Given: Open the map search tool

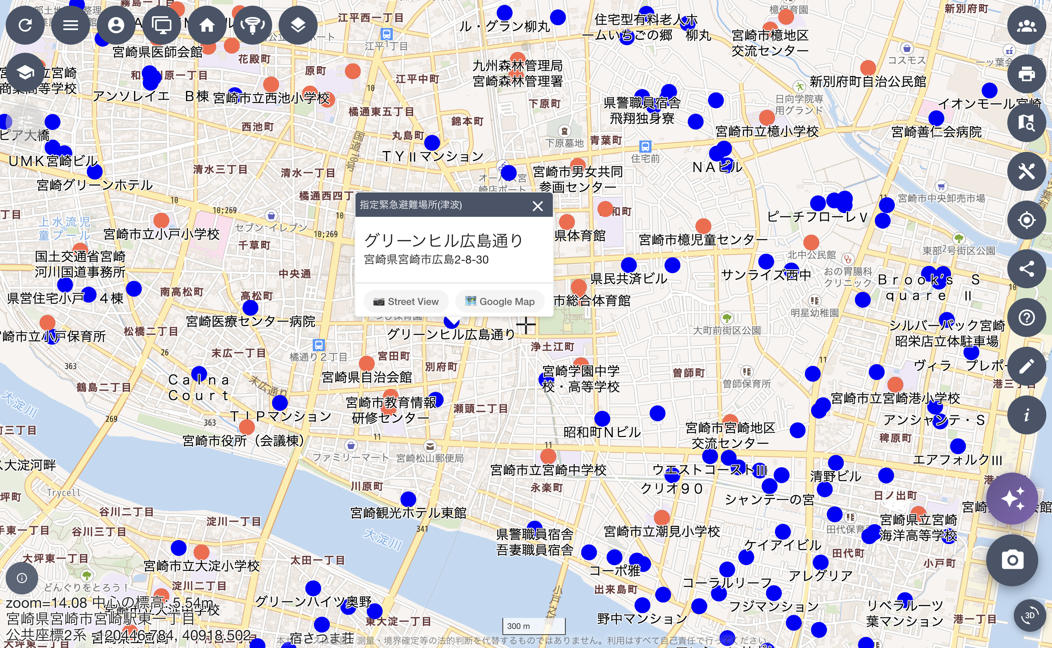Looking at the screenshot, I should point(1027,124).
